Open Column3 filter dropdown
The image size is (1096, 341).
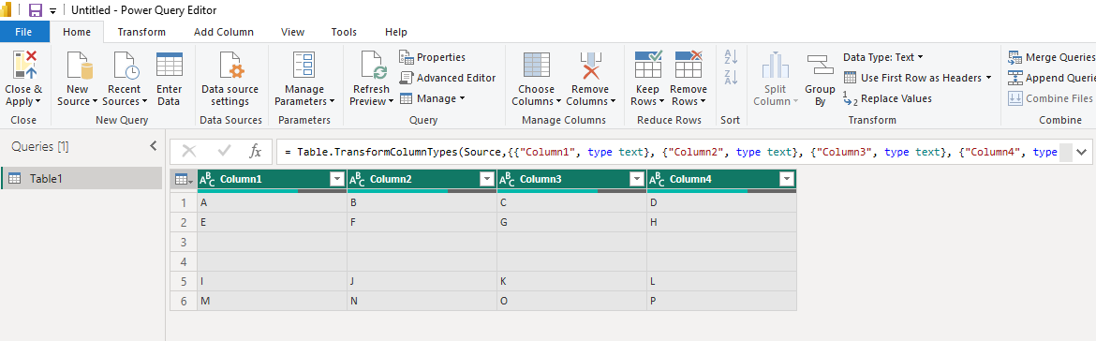tap(638, 180)
